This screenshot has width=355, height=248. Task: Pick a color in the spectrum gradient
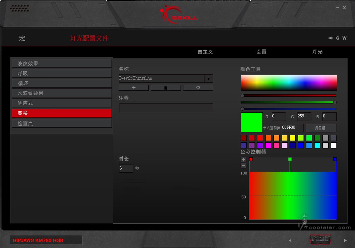tap(289, 82)
